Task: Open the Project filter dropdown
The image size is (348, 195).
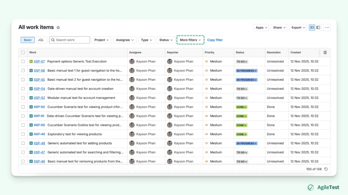Action: [x=101, y=40]
